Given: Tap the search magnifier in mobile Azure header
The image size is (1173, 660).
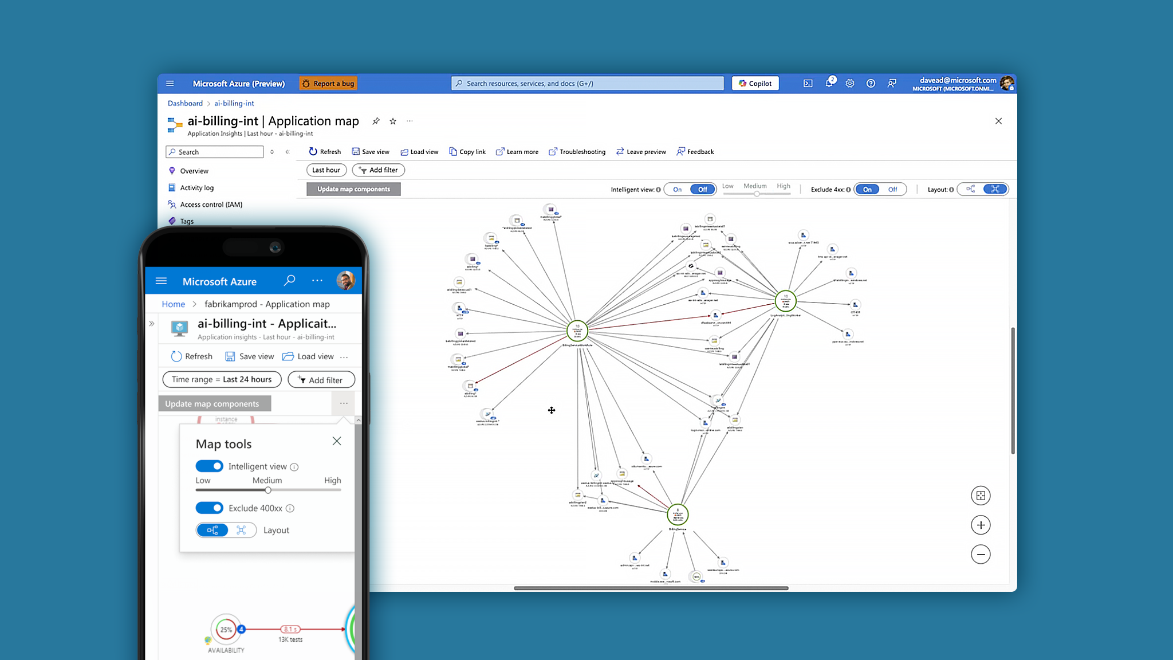Looking at the screenshot, I should (x=289, y=281).
